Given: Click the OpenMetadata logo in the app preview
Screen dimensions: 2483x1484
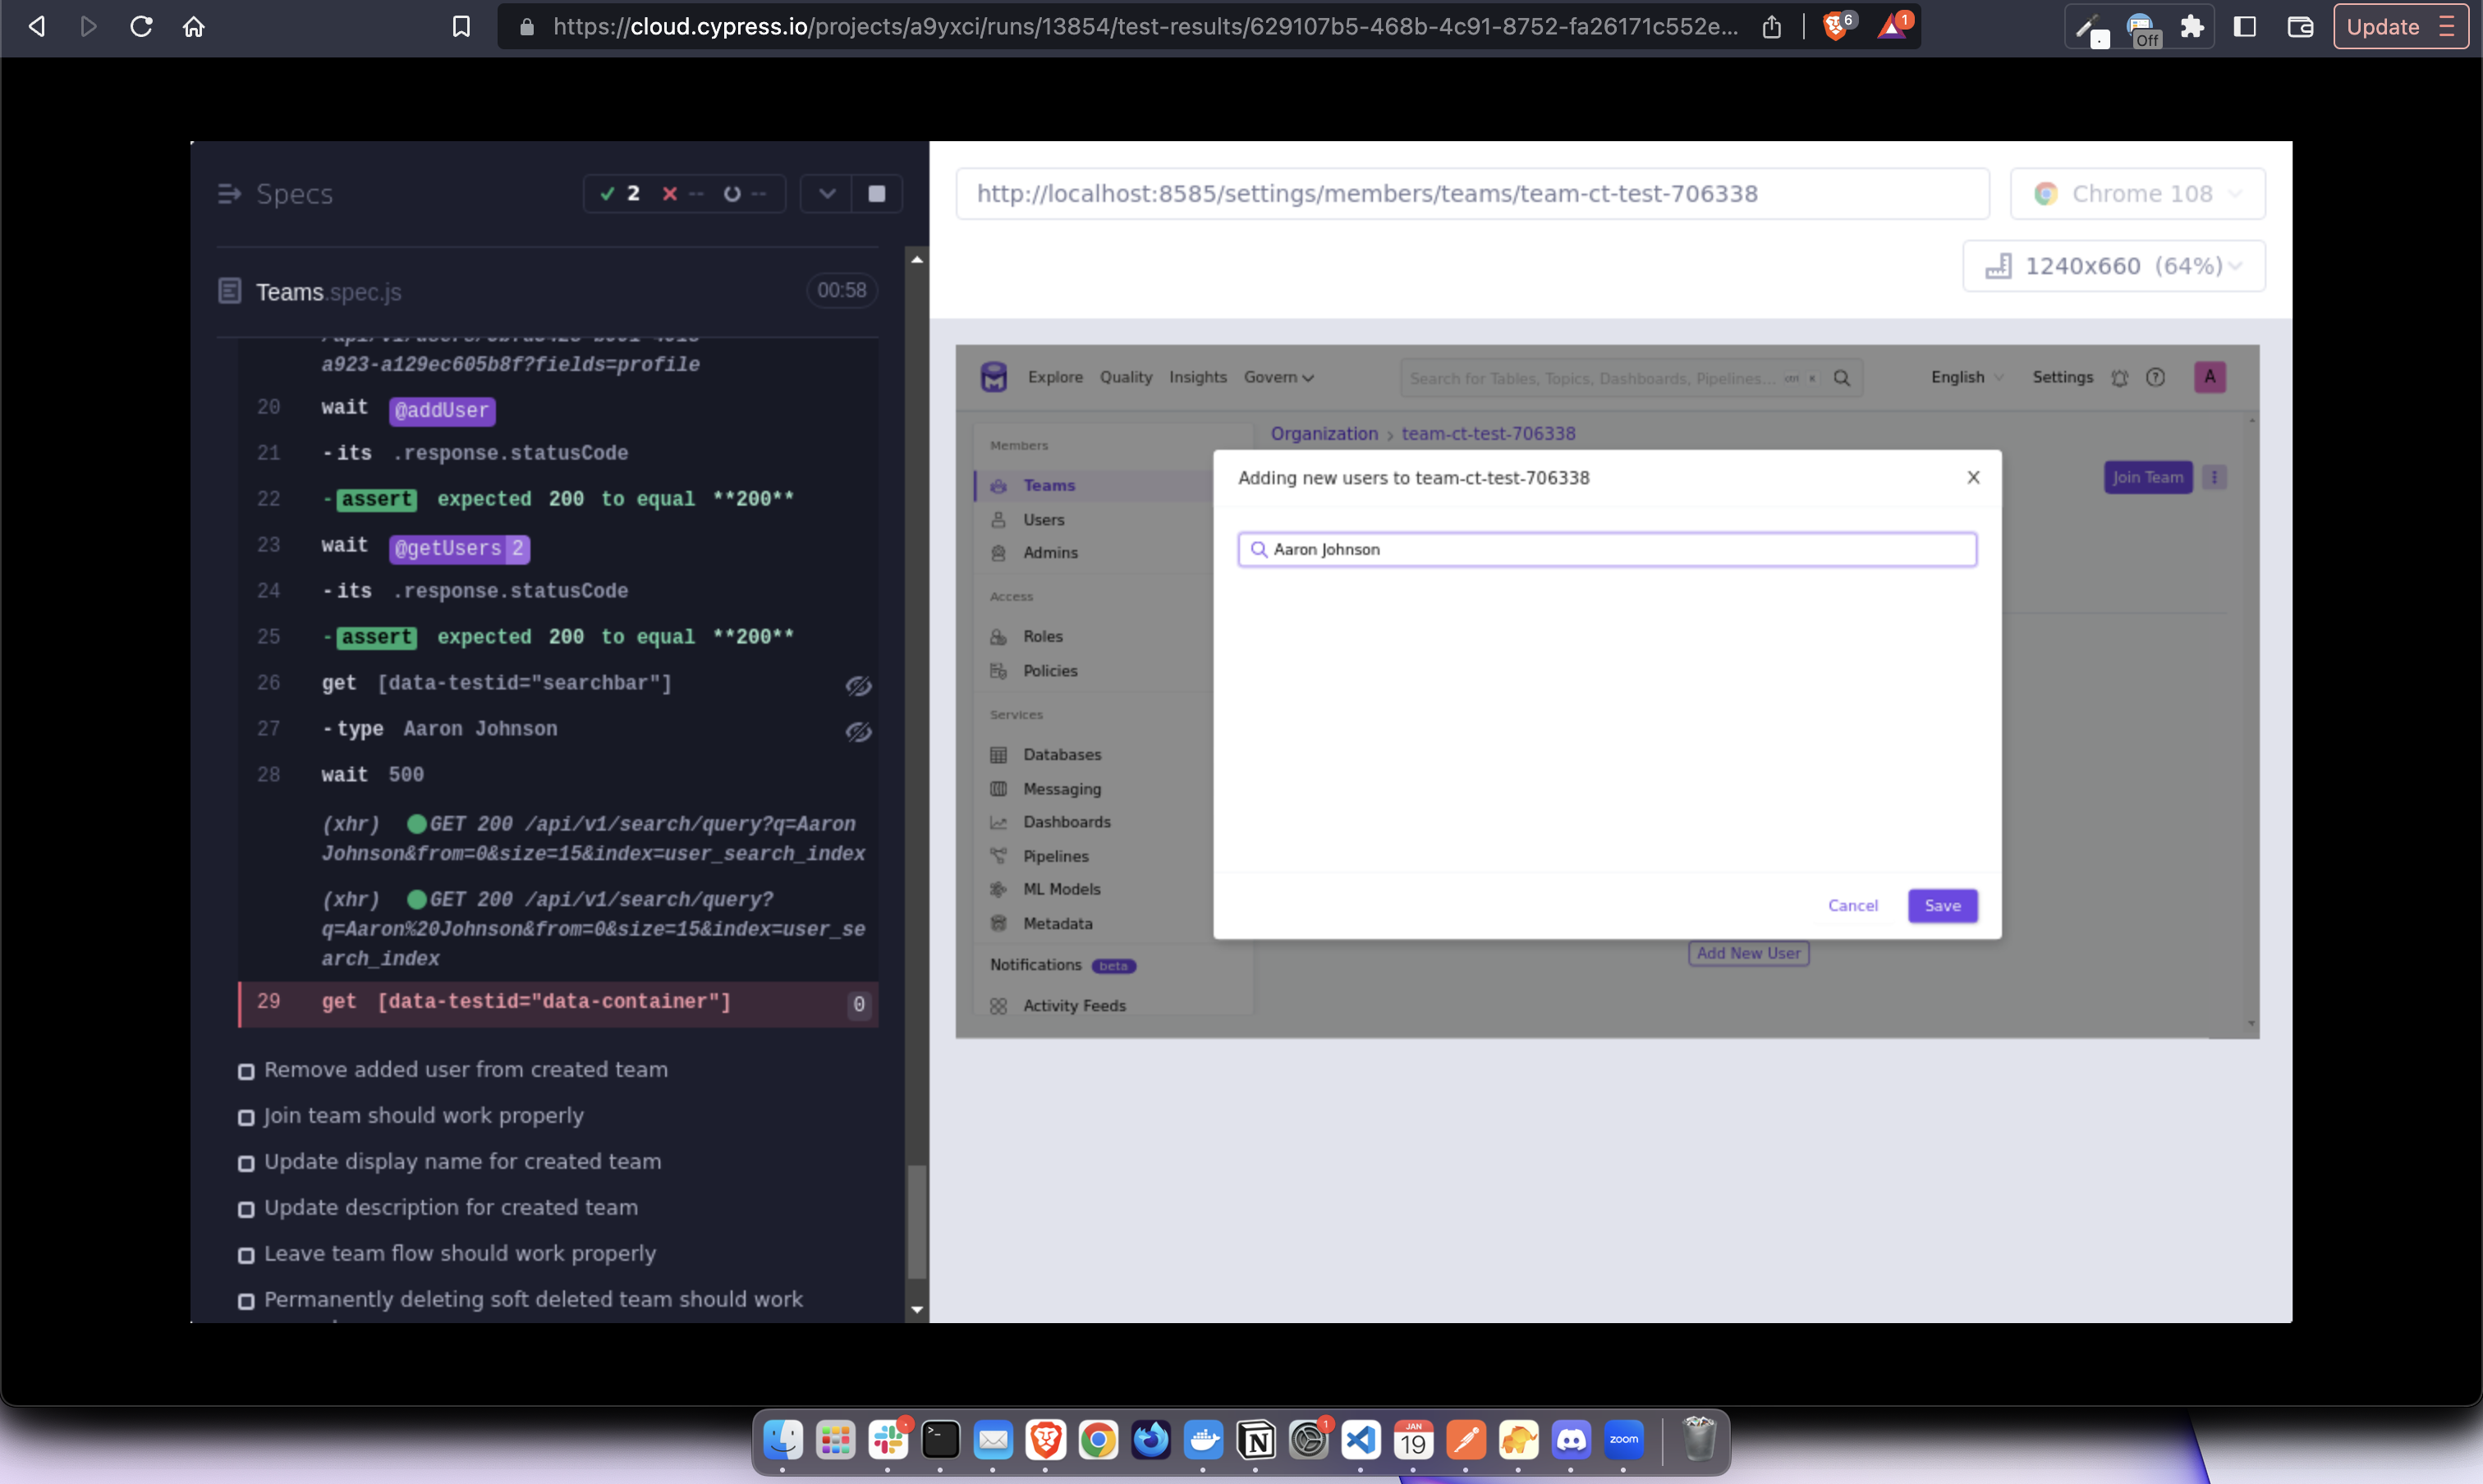Looking at the screenshot, I should pyautogui.click(x=994, y=377).
